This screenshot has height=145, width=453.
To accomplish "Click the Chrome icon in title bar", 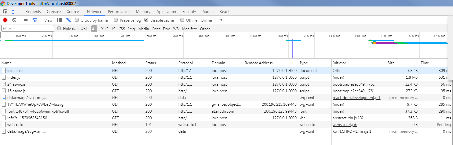I will coord(3,3).
